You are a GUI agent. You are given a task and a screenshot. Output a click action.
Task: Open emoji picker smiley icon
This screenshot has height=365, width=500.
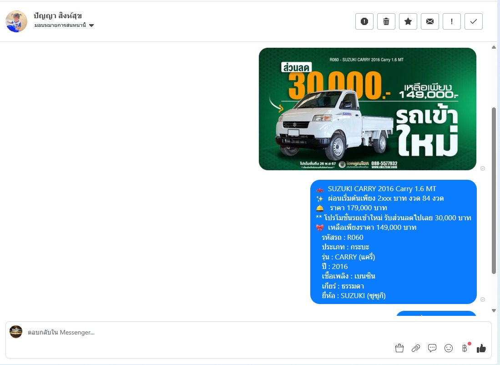(448, 348)
